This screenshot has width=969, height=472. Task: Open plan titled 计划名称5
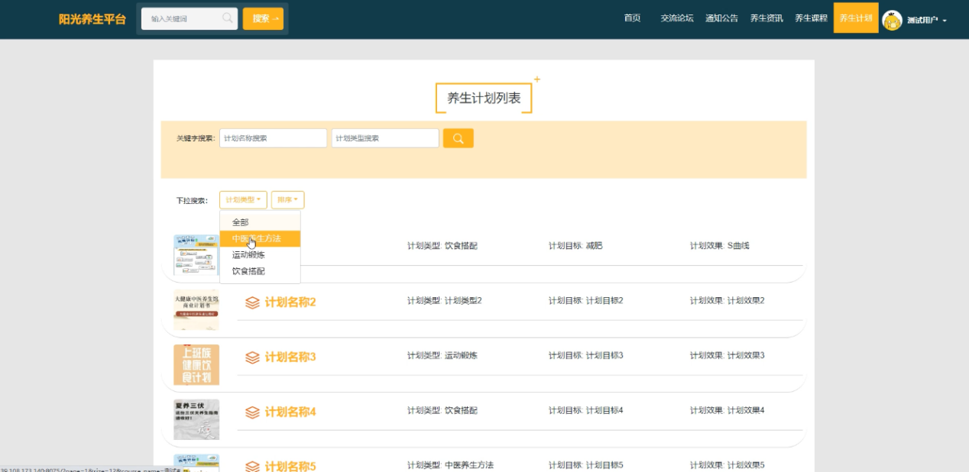tap(290, 467)
